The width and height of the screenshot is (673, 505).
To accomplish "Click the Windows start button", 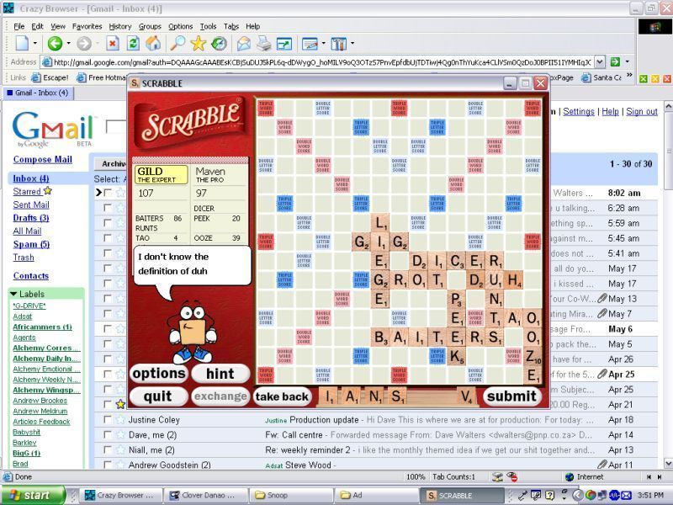I will [33, 495].
